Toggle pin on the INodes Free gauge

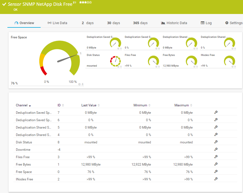pyautogui.click(x=235, y=67)
